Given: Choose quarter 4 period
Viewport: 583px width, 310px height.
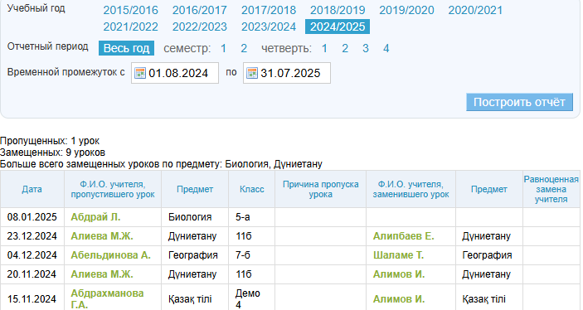Looking at the screenshot, I should [x=386, y=48].
